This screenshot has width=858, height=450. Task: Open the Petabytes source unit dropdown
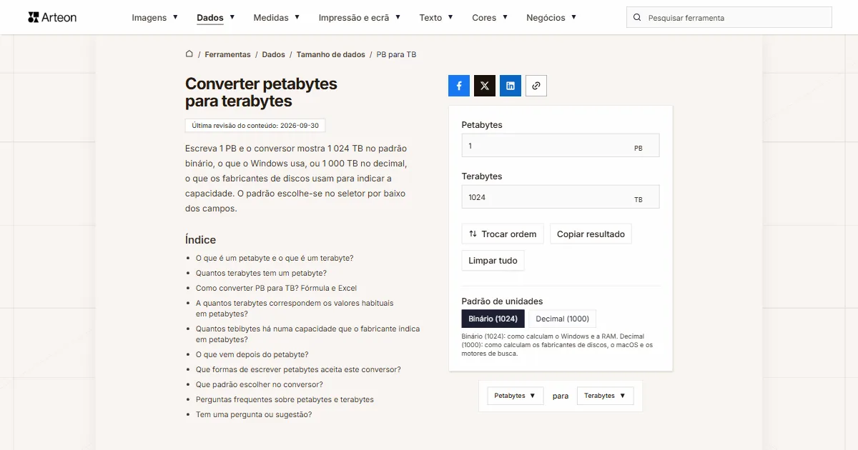click(x=516, y=396)
